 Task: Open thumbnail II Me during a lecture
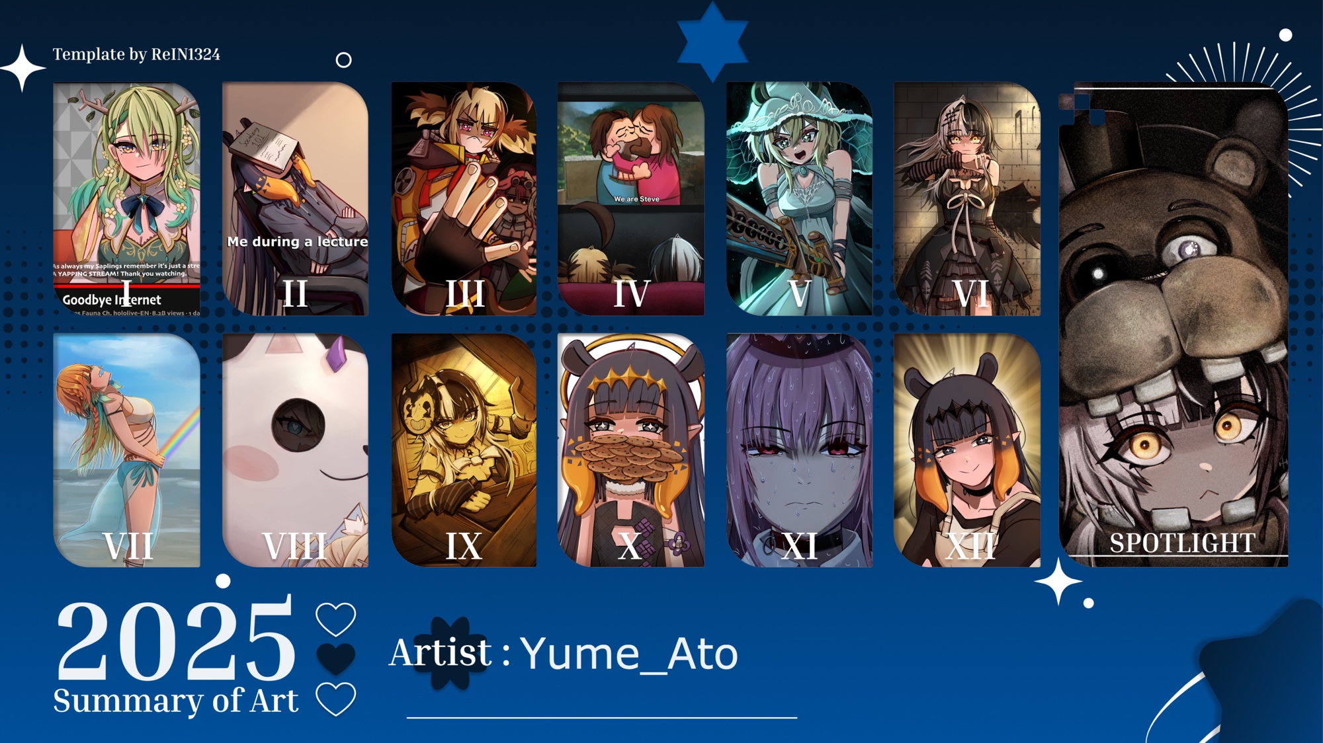296,199
